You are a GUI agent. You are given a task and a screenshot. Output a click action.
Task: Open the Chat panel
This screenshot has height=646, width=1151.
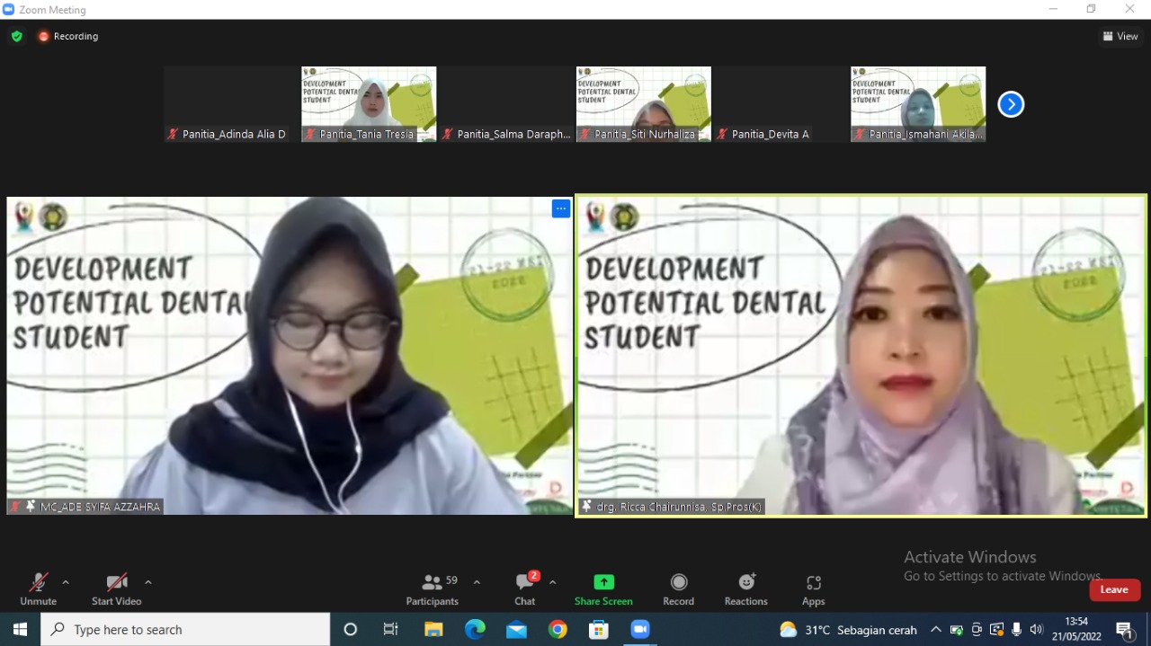click(525, 589)
